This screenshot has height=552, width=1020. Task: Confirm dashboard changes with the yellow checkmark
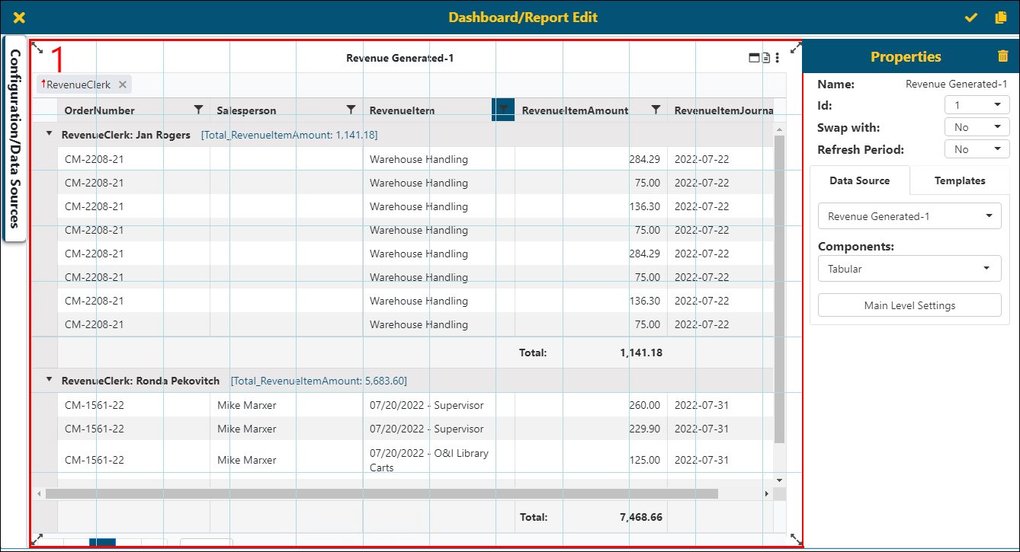point(970,17)
